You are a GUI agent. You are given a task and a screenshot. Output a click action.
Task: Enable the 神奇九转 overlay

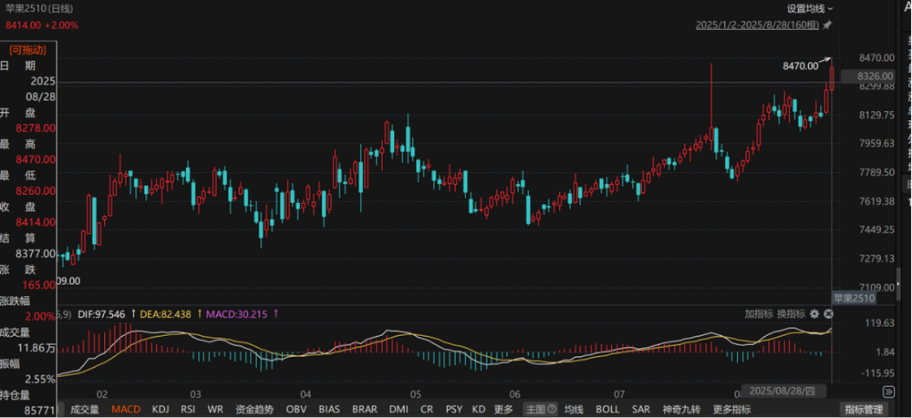[680, 410]
